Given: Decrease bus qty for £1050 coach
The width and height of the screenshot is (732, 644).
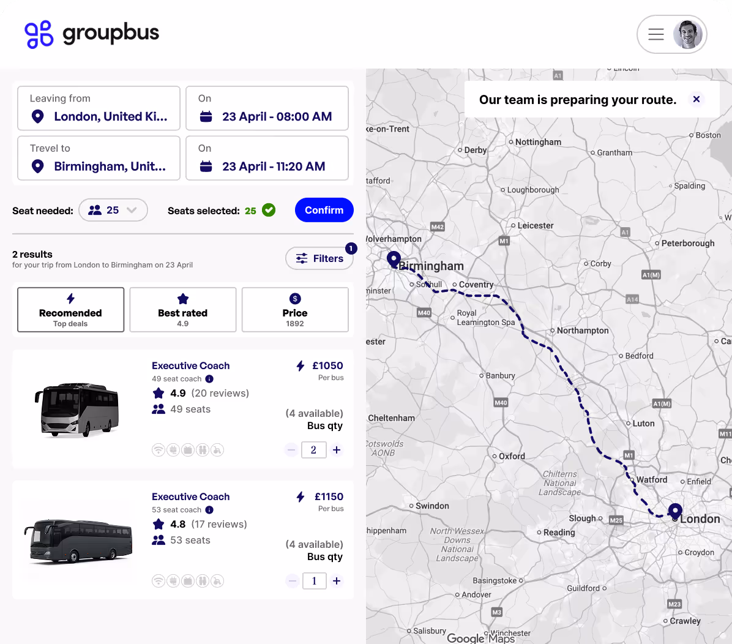Looking at the screenshot, I should pos(291,450).
